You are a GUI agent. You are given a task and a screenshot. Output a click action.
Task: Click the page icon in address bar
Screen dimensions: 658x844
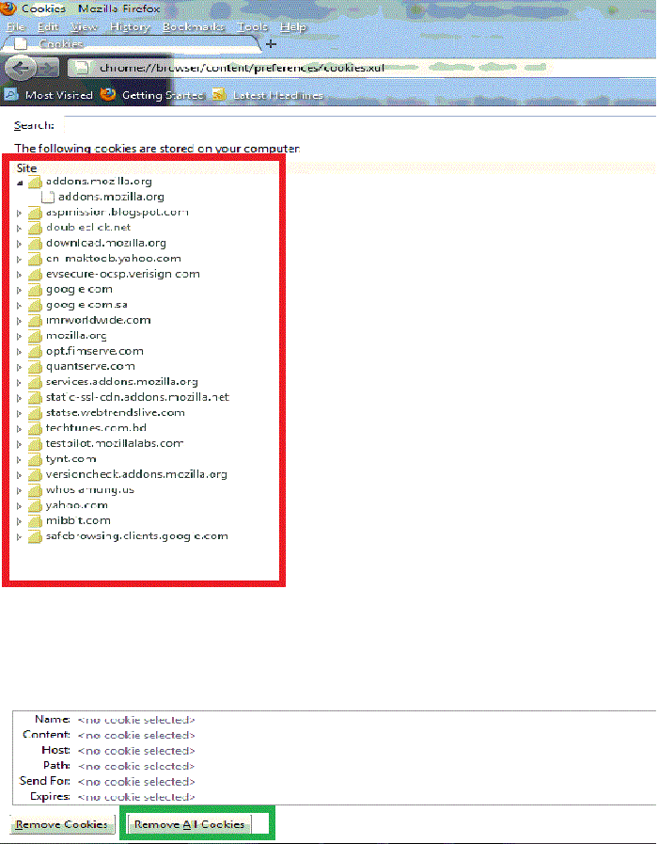[x=82, y=68]
